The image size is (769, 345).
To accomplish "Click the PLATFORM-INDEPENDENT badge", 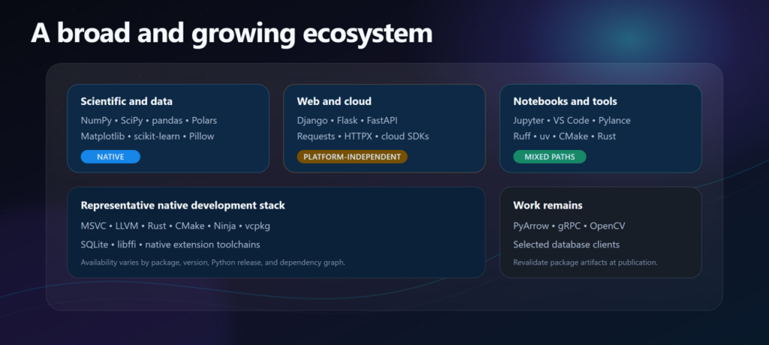I will (x=352, y=157).
